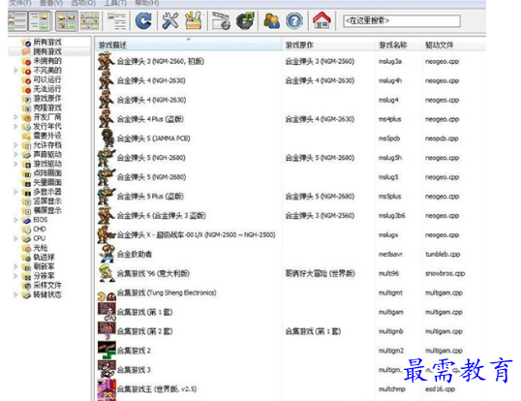
Task: Switch to the large four-thumbnail icon view
Action: 67,21
